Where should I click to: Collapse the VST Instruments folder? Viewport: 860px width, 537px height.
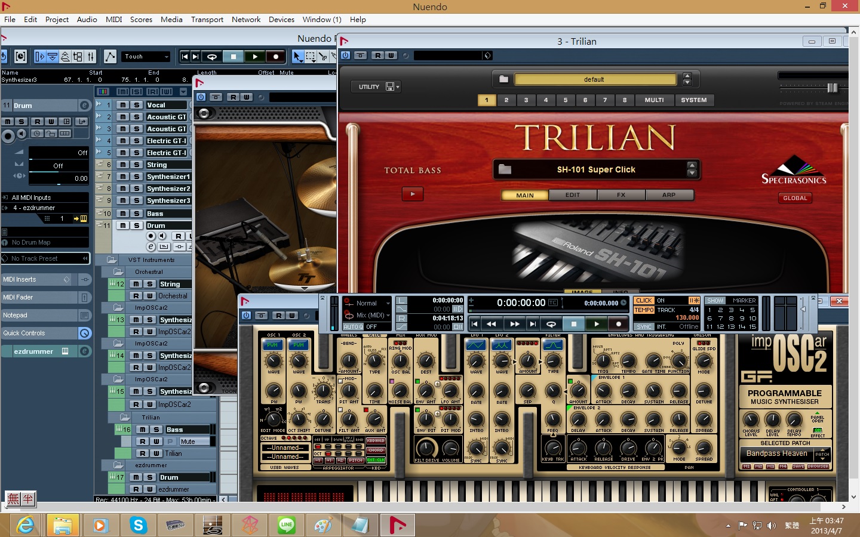click(x=112, y=260)
